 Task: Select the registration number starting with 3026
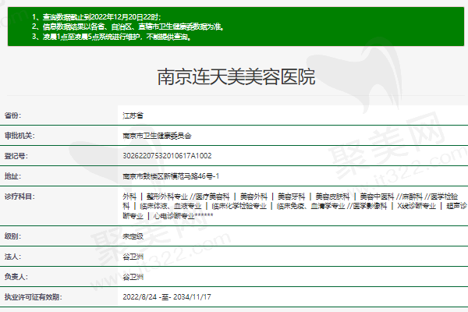coord(167,155)
